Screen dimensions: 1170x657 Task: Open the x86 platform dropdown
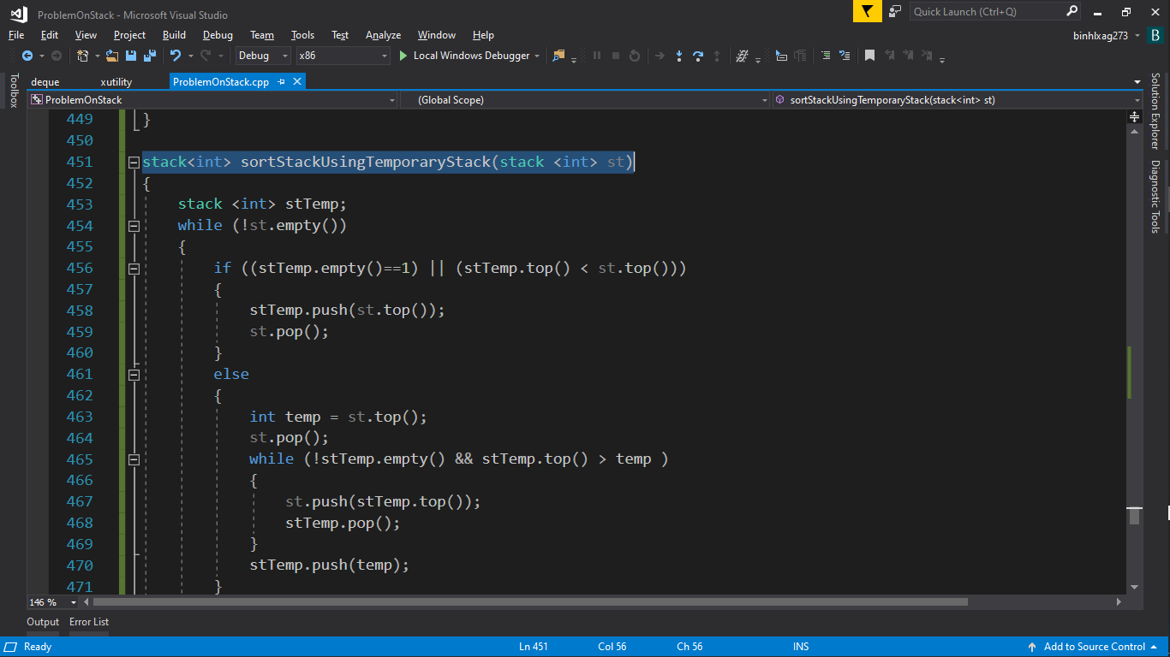(343, 56)
